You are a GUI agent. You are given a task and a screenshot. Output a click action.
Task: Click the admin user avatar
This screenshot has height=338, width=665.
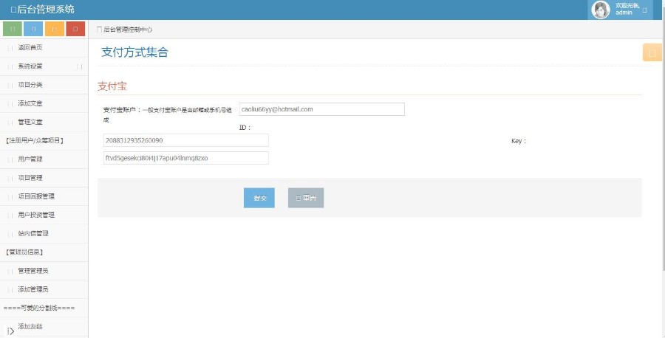pyautogui.click(x=601, y=10)
